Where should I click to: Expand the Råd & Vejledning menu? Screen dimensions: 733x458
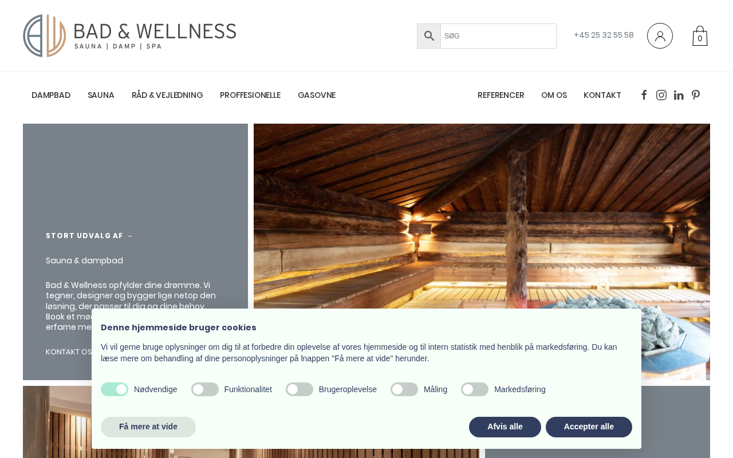coord(167,95)
